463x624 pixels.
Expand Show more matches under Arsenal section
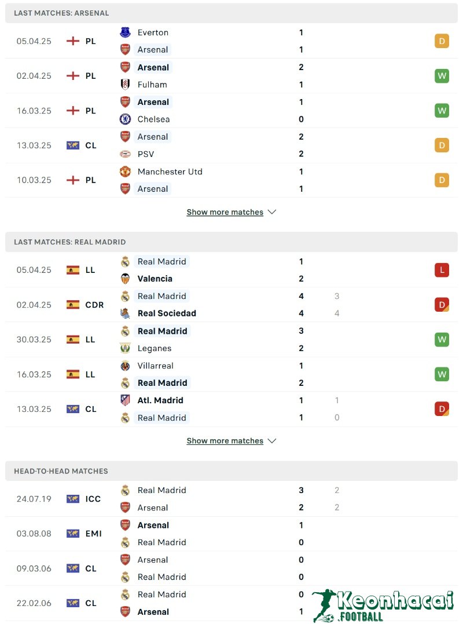pyautogui.click(x=225, y=212)
